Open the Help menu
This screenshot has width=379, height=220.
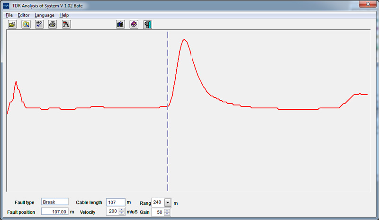(64, 15)
